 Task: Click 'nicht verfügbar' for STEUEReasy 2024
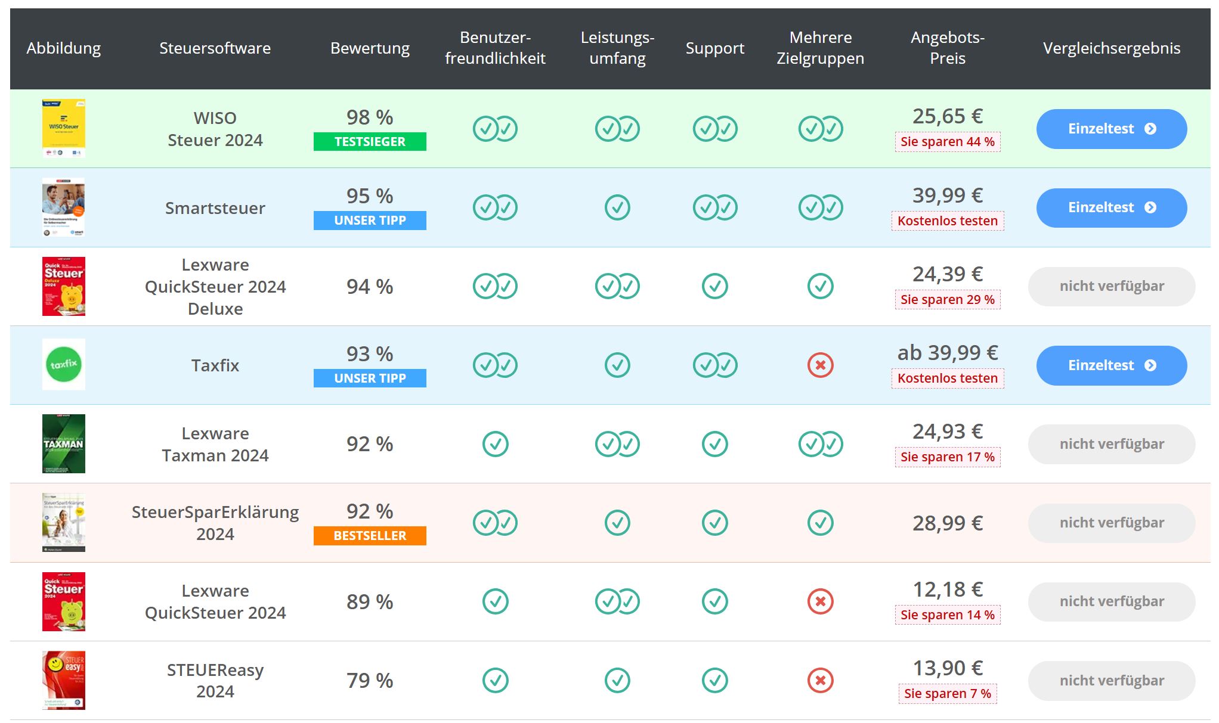1112,681
